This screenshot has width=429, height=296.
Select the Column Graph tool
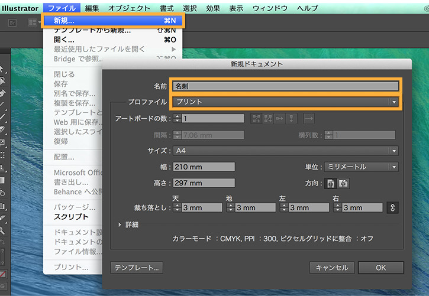[3, 206]
